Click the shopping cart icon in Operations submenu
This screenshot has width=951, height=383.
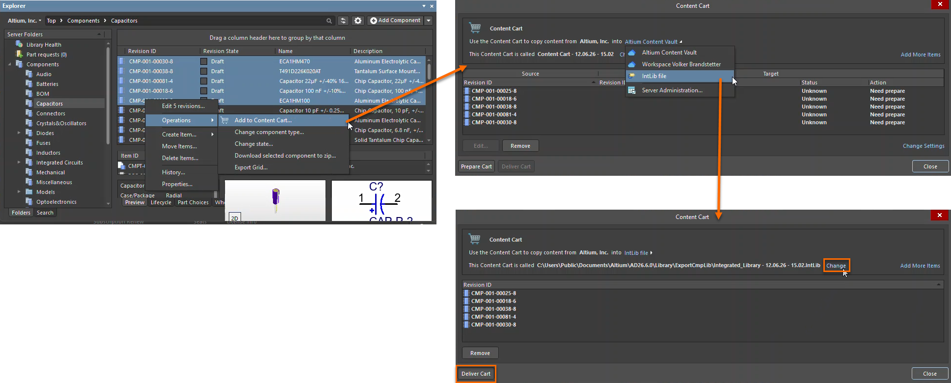[225, 120]
